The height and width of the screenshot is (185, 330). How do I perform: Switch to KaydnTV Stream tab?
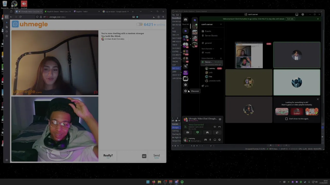(x=58, y=12)
